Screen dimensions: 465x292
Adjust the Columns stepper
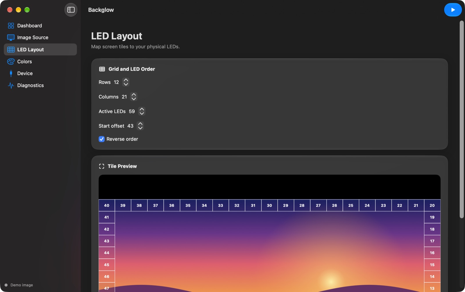click(x=134, y=97)
